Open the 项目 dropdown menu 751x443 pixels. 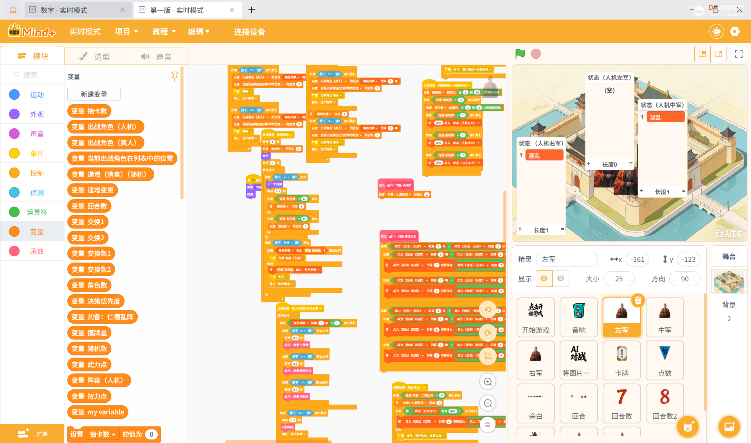pyautogui.click(x=126, y=32)
